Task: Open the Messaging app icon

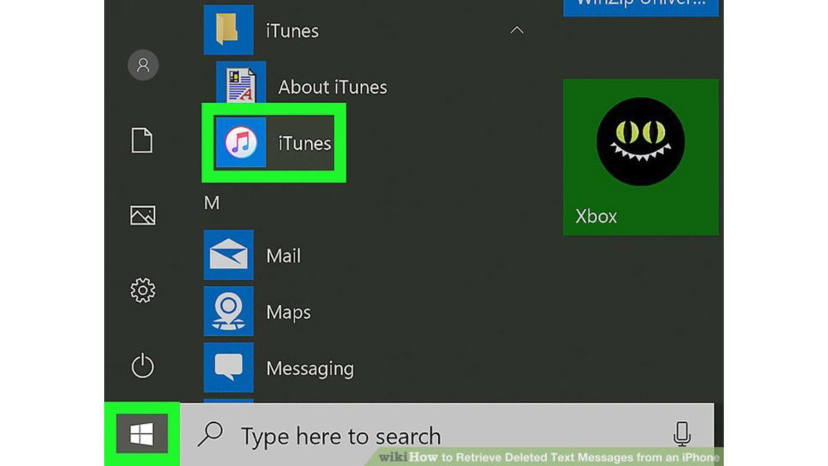Action: pyautogui.click(x=228, y=368)
